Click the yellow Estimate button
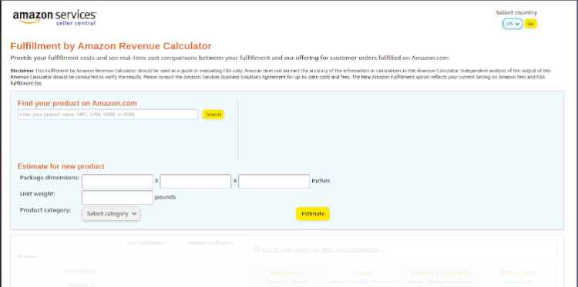This screenshot has height=287, width=578. [x=313, y=214]
